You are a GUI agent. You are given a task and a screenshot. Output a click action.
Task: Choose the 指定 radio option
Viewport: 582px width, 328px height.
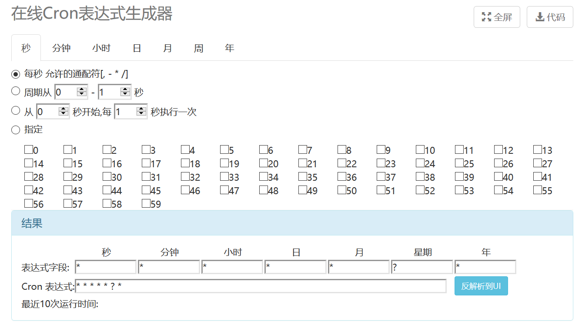[x=16, y=130]
